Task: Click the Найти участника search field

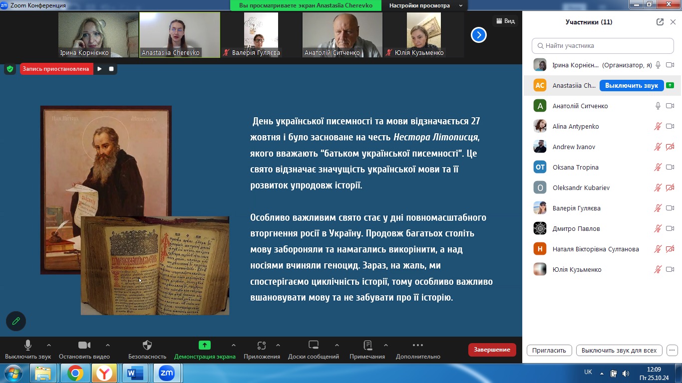Action: click(x=602, y=45)
